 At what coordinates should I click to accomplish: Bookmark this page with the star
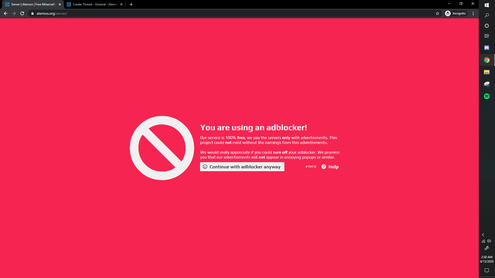438,13
